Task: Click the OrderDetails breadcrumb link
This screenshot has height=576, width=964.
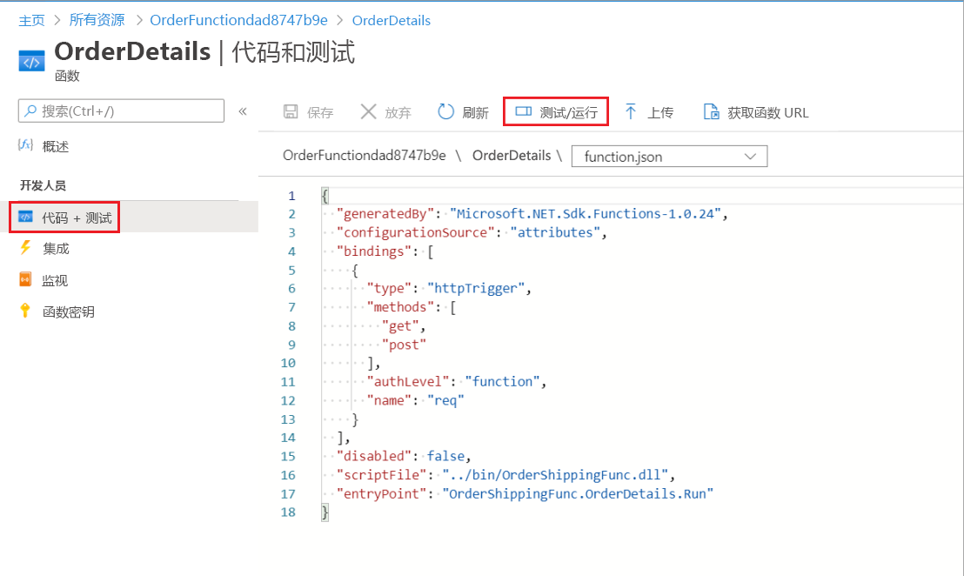Action: (391, 20)
